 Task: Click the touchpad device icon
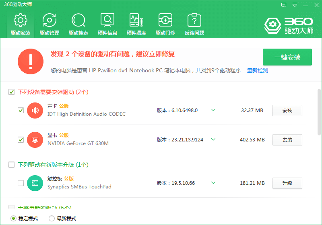point(35,183)
